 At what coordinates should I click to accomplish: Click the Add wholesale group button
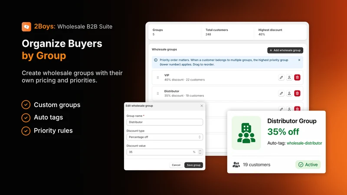tap(285, 50)
